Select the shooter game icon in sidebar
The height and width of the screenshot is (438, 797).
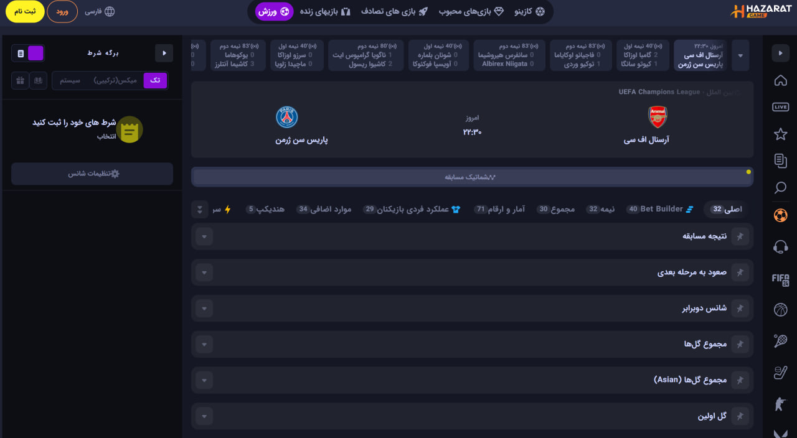click(780, 404)
